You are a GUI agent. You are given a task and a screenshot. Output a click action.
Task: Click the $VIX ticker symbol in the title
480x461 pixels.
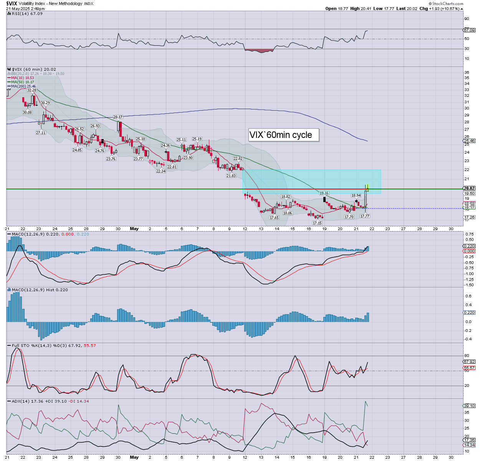[12, 3]
